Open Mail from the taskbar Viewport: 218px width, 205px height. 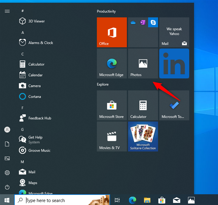177,200
